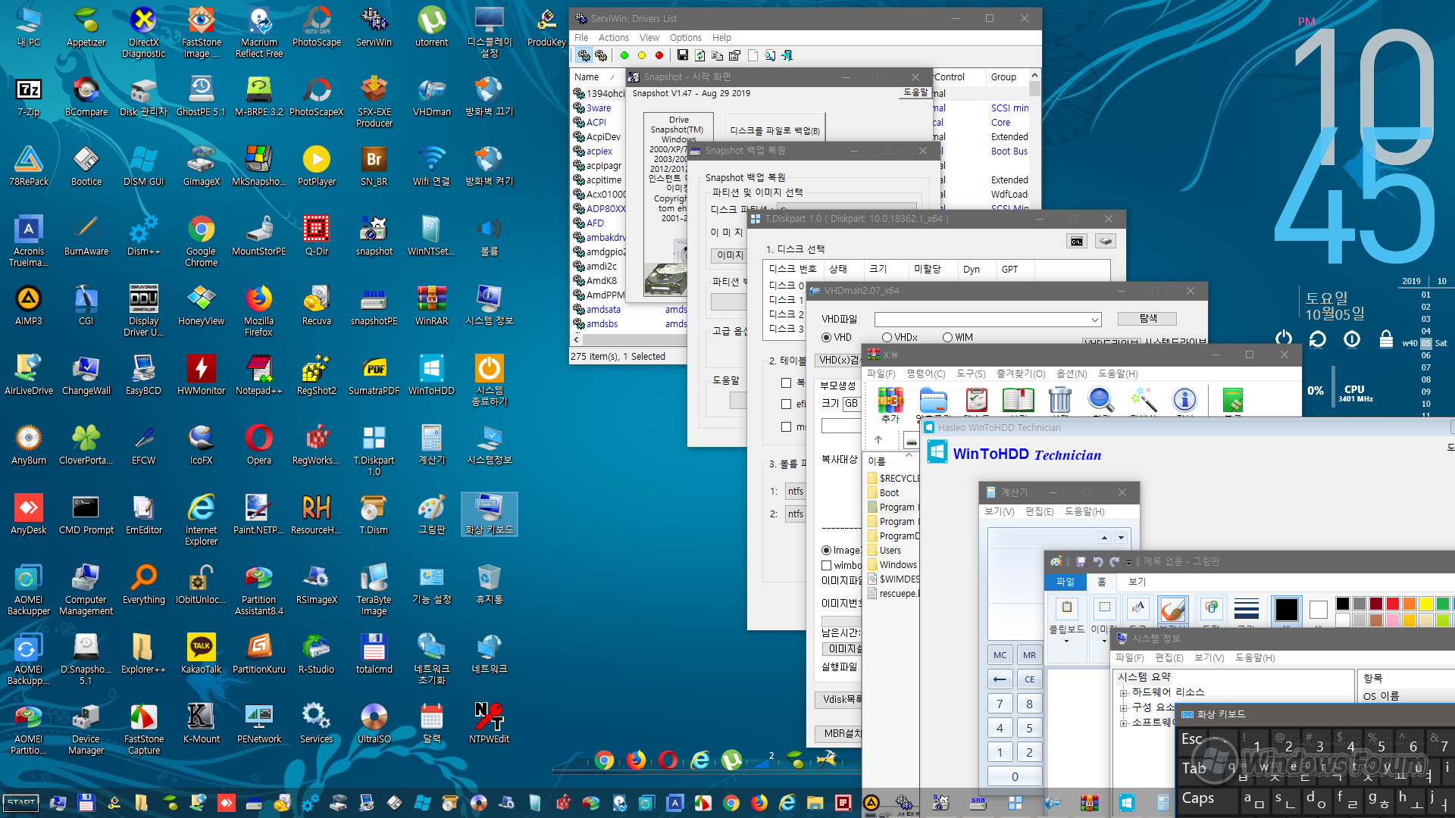Viewport: 1455px width, 818px height.
Task: Open the Actions menu in ServiWin
Action: click(613, 38)
